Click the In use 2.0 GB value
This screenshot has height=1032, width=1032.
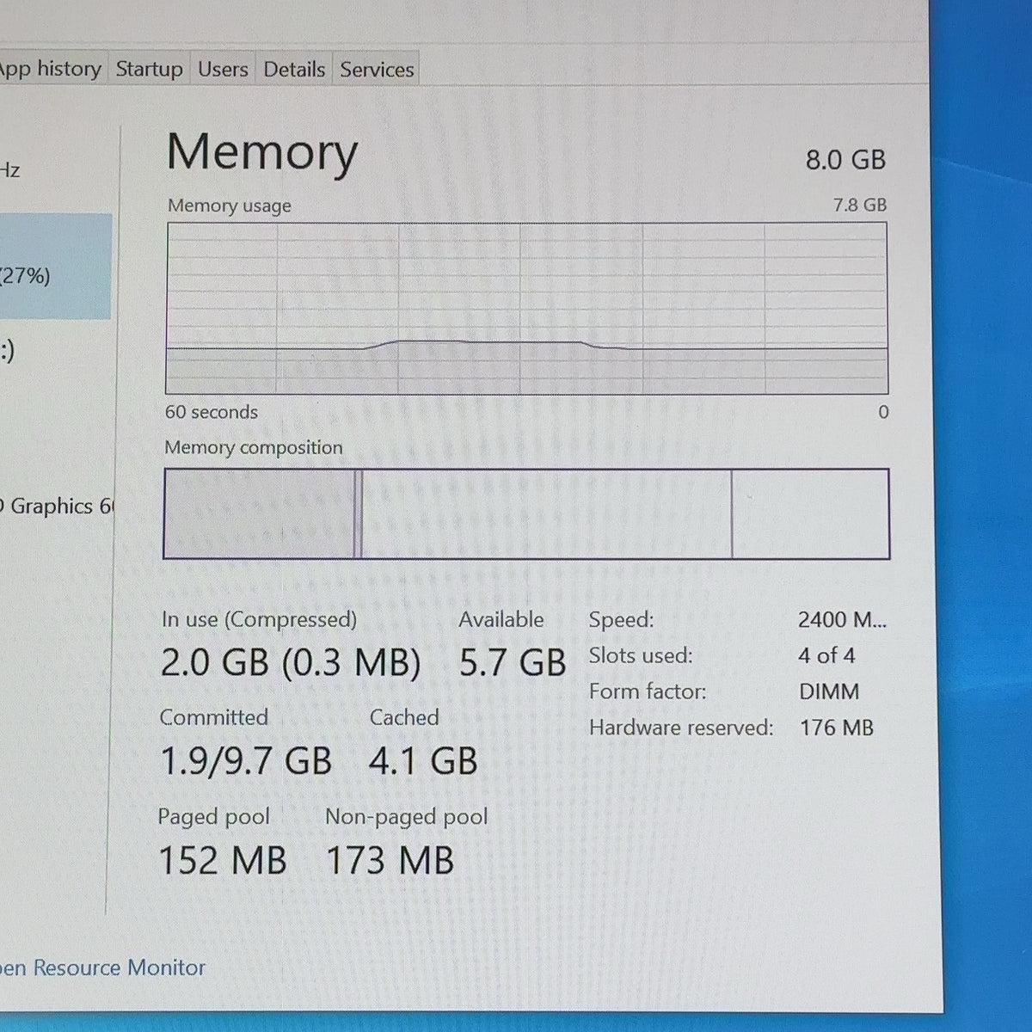[x=214, y=663]
